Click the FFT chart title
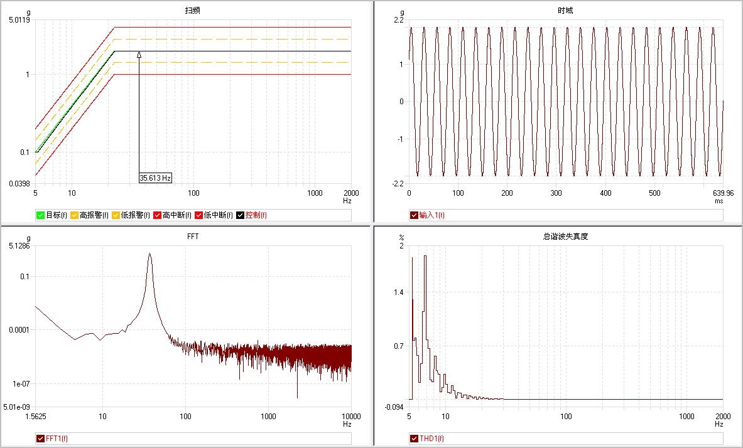This screenshot has width=743, height=448. [193, 237]
